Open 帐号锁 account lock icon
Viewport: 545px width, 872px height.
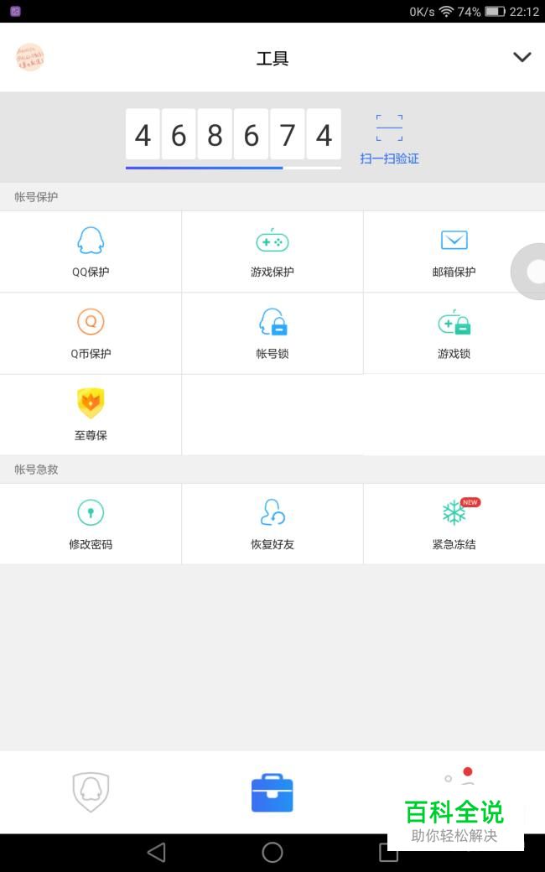click(272, 321)
